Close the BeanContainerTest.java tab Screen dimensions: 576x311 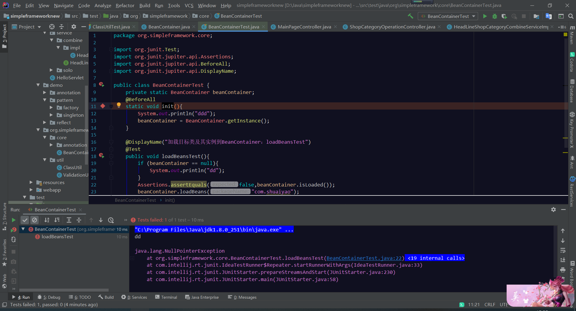coord(263,27)
